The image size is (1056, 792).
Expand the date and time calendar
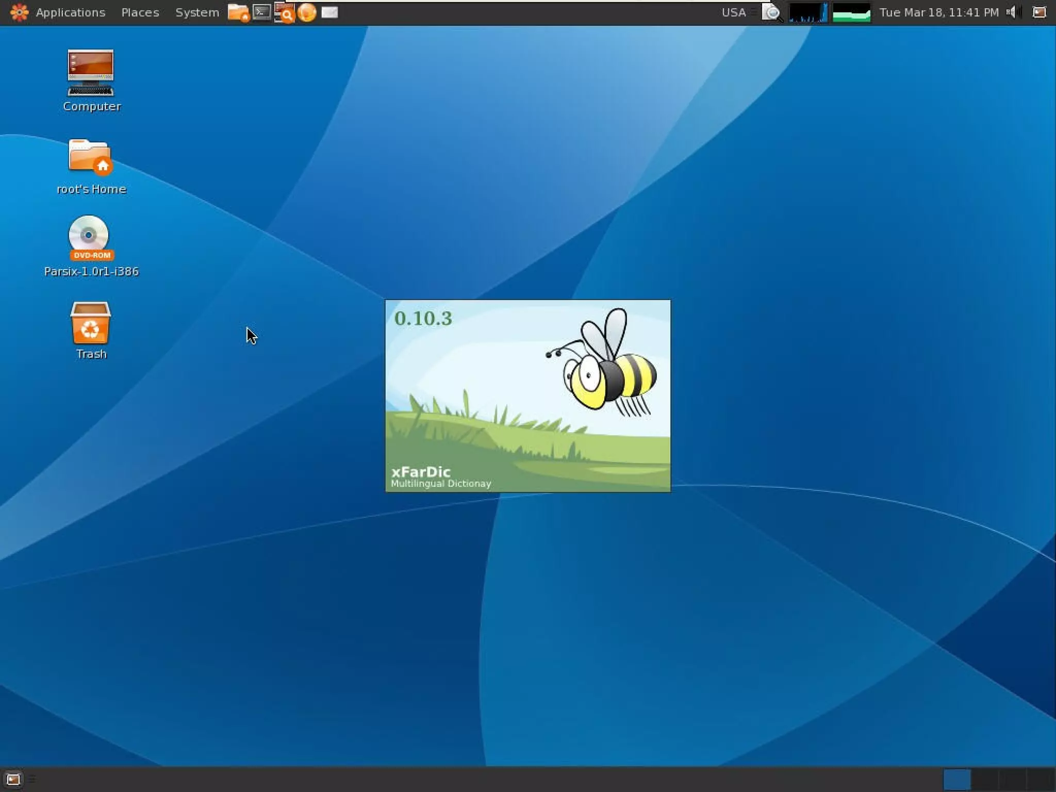click(x=938, y=12)
